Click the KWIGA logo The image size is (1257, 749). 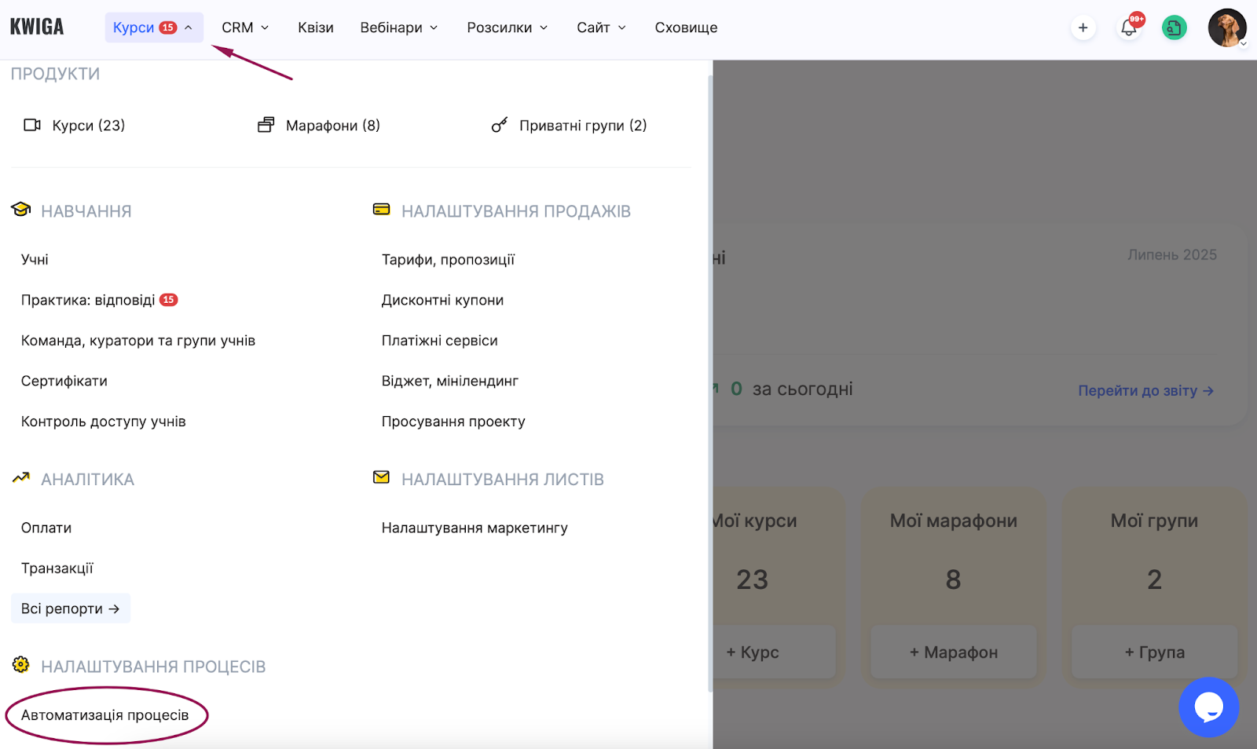[x=37, y=27]
